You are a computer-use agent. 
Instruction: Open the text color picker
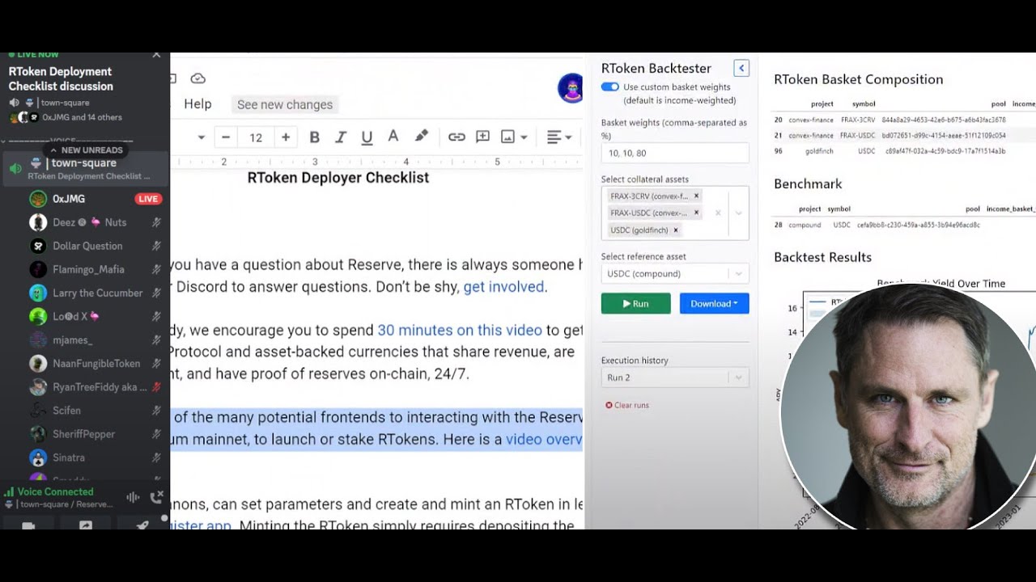[x=393, y=137]
